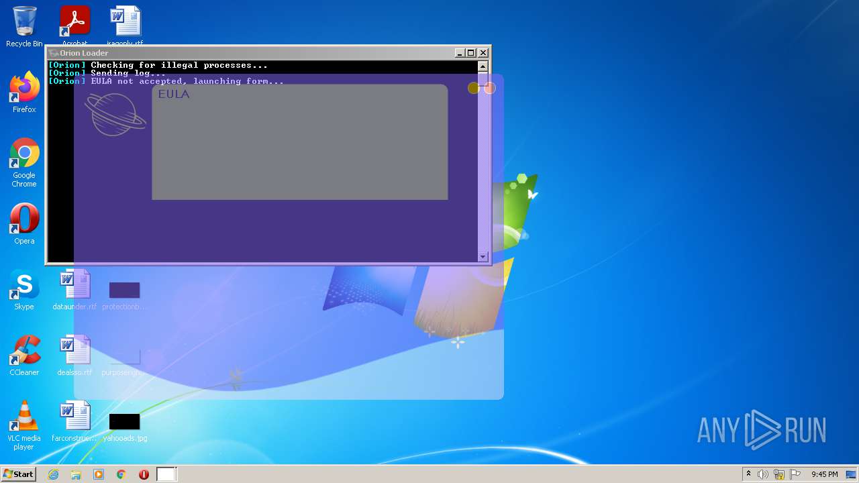Open Windows Media Player taskbar icon

(99, 474)
